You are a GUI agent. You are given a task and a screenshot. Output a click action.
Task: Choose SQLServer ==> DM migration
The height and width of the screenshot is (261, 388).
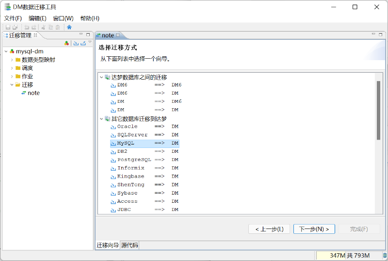pyautogui.click(x=145, y=135)
